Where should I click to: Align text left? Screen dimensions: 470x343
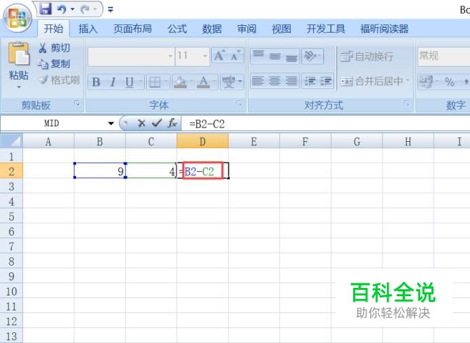[258, 81]
